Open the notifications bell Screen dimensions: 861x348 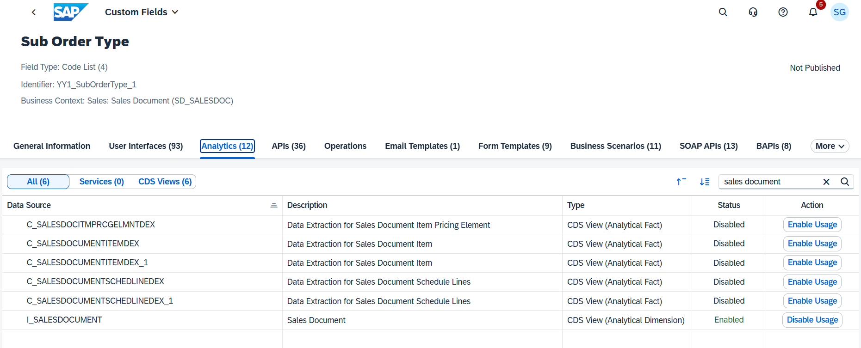813,12
